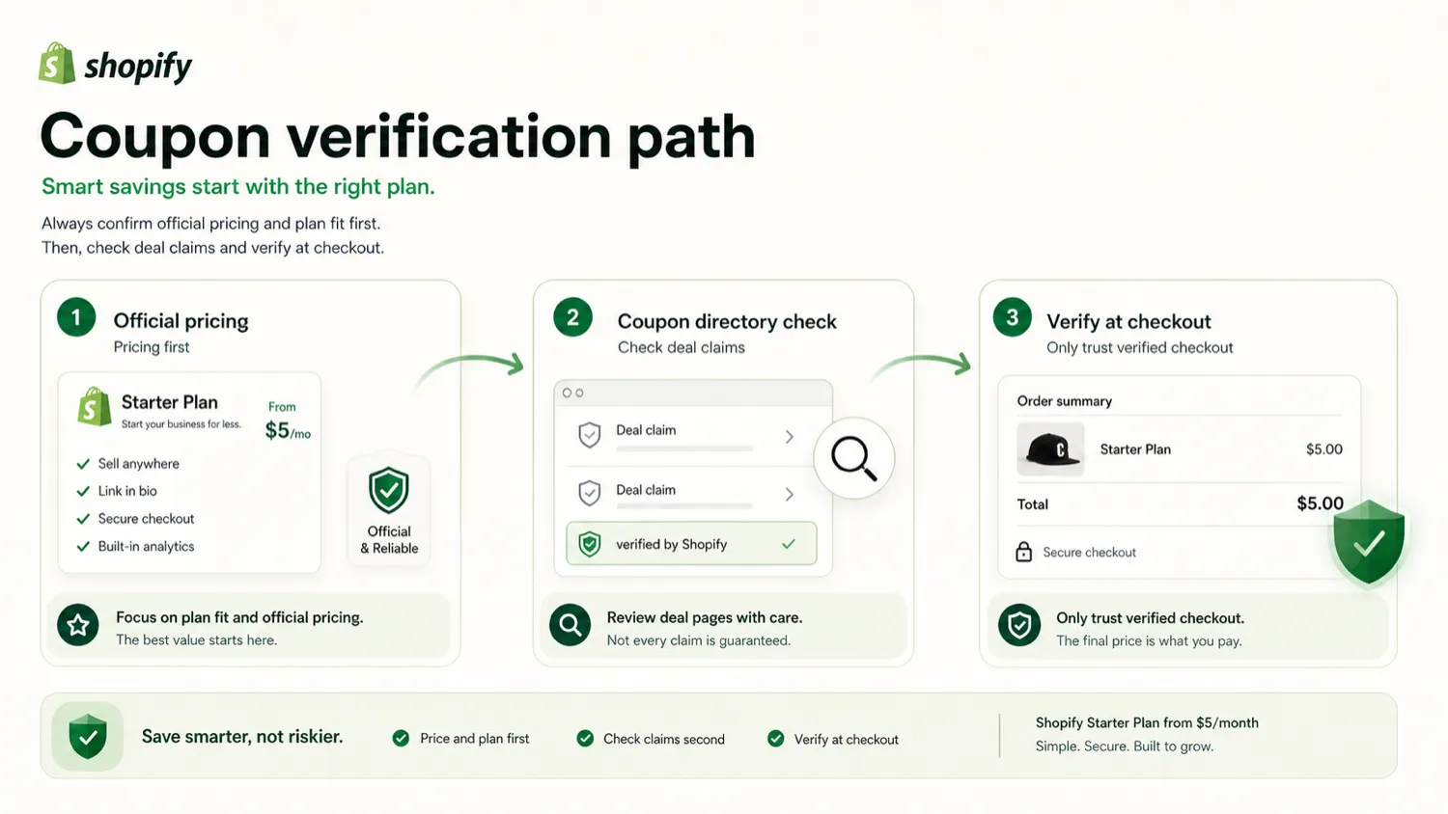
Task: Click the shopify wordmark text
Action: (x=138, y=67)
